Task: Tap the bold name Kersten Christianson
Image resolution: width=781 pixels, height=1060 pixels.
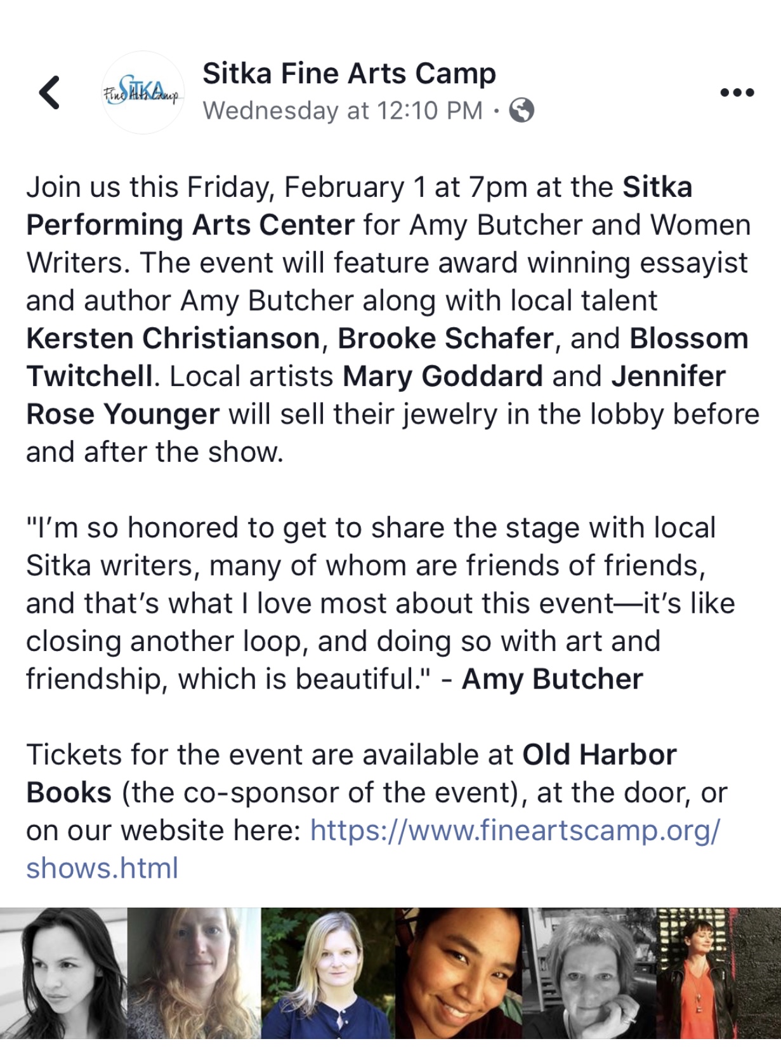Action: coord(173,339)
